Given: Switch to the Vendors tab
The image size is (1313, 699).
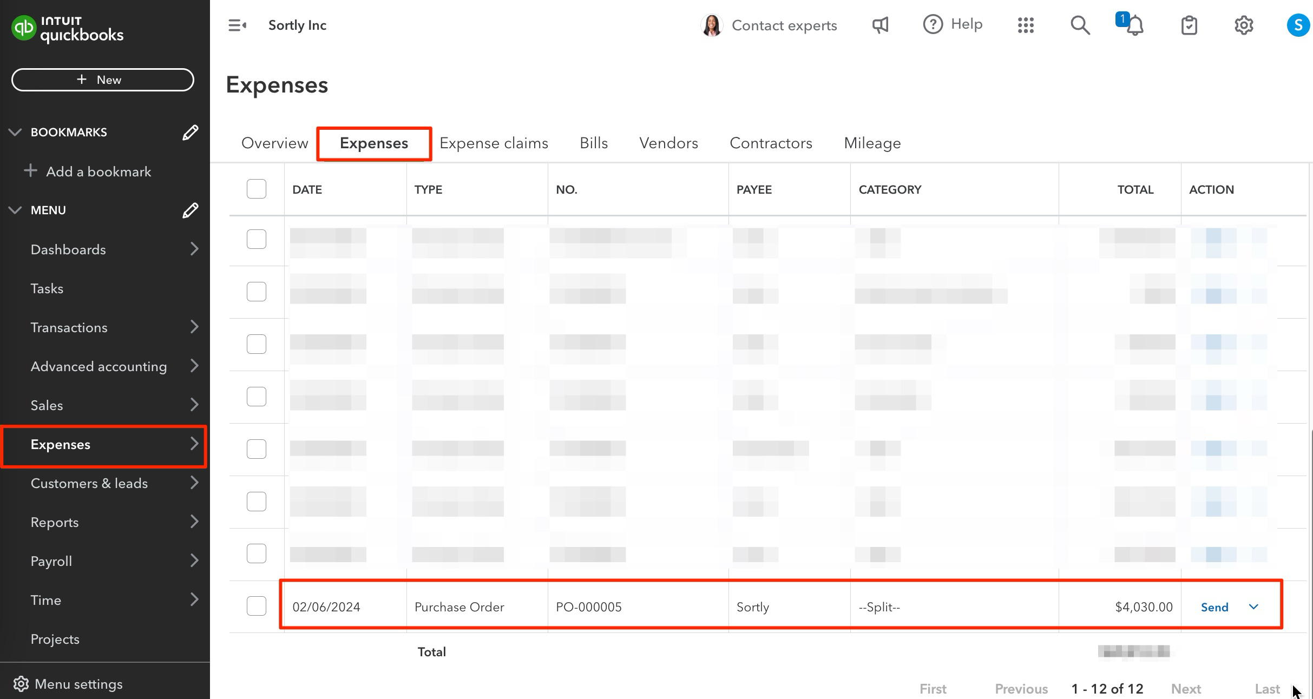Looking at the screenshot, I should [668, 143].
